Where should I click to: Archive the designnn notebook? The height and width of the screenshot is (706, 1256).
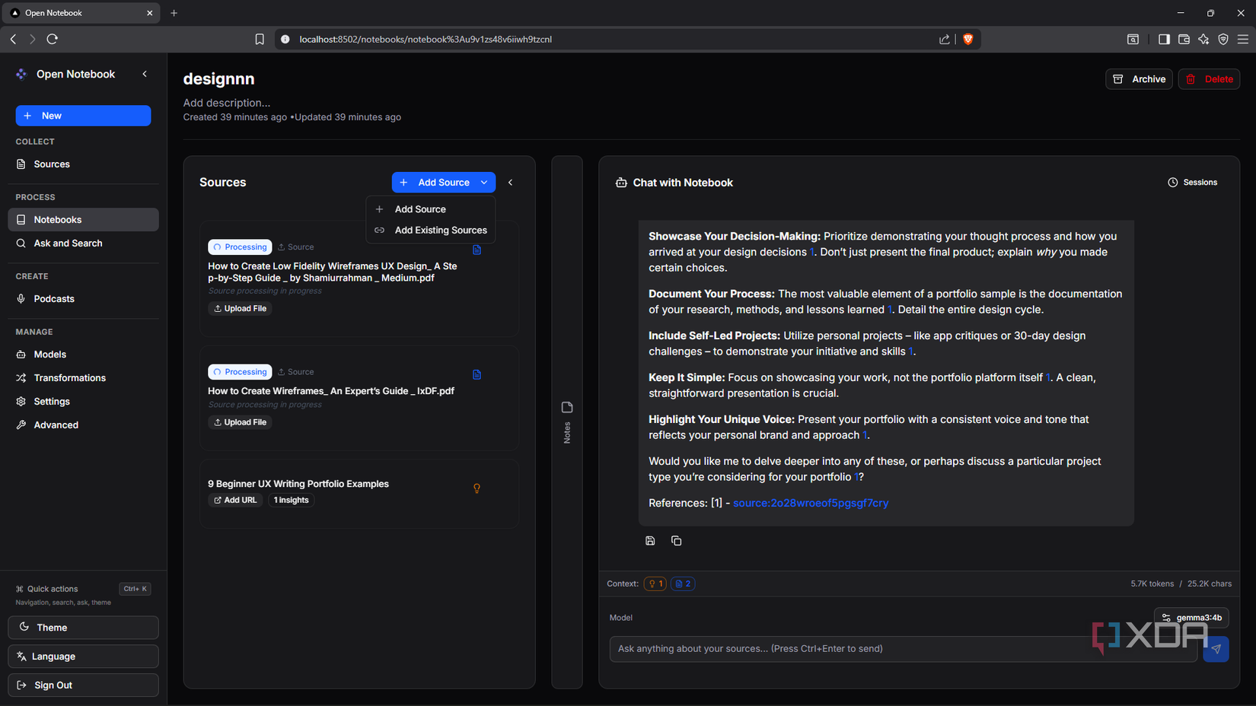(x=1139, y=79)
